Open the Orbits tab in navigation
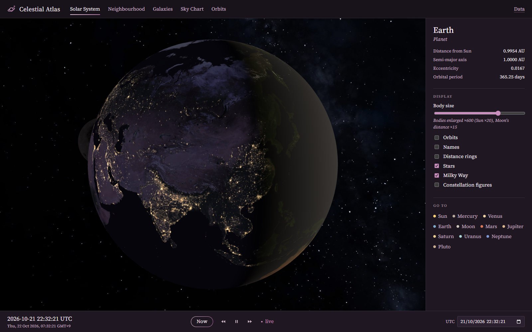Viewport: 532px width, 332px height. pyautogui.click(x=218, y=9)
